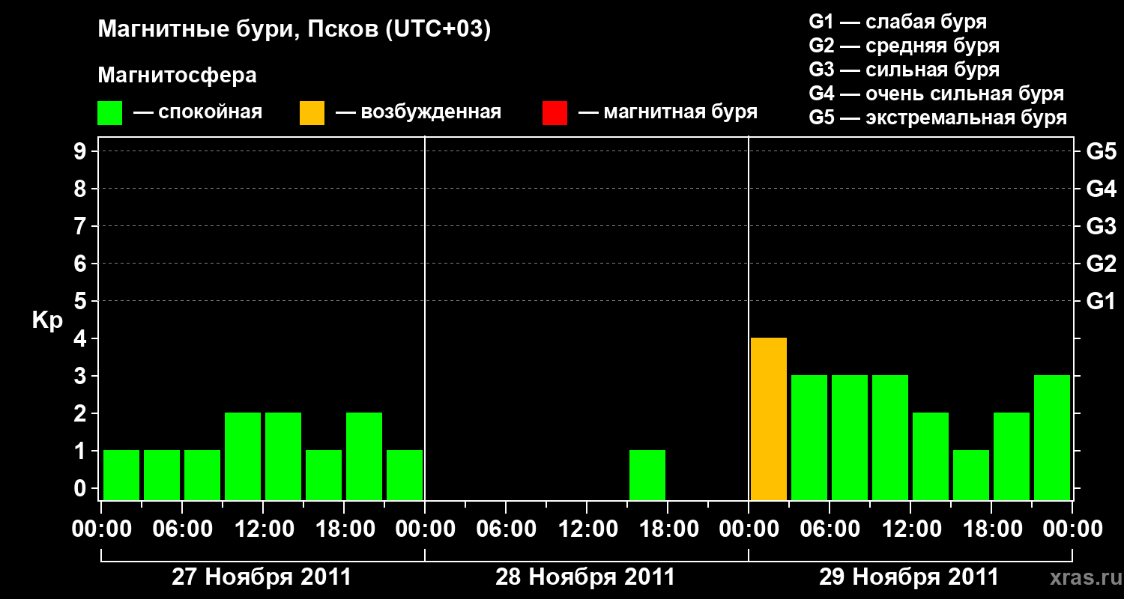1124x599 pixels.
Task: Click the standalone 'G3' right-axis label
Action: tap(1101, 226)
